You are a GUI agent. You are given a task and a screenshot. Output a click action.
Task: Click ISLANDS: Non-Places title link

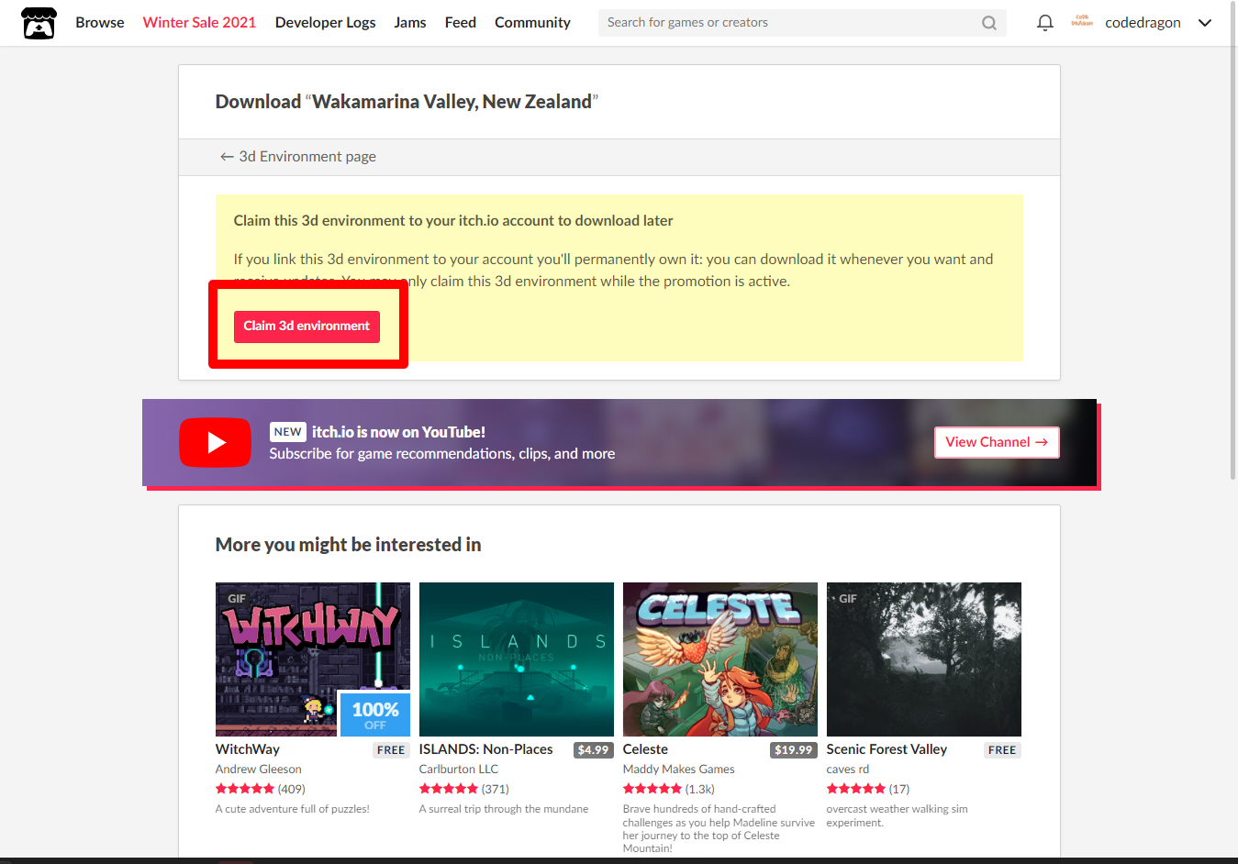(486, 749)
